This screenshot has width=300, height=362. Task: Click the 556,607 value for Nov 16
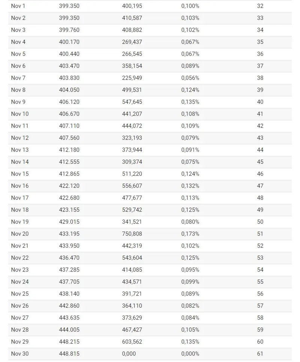click(x=132, y=186)
